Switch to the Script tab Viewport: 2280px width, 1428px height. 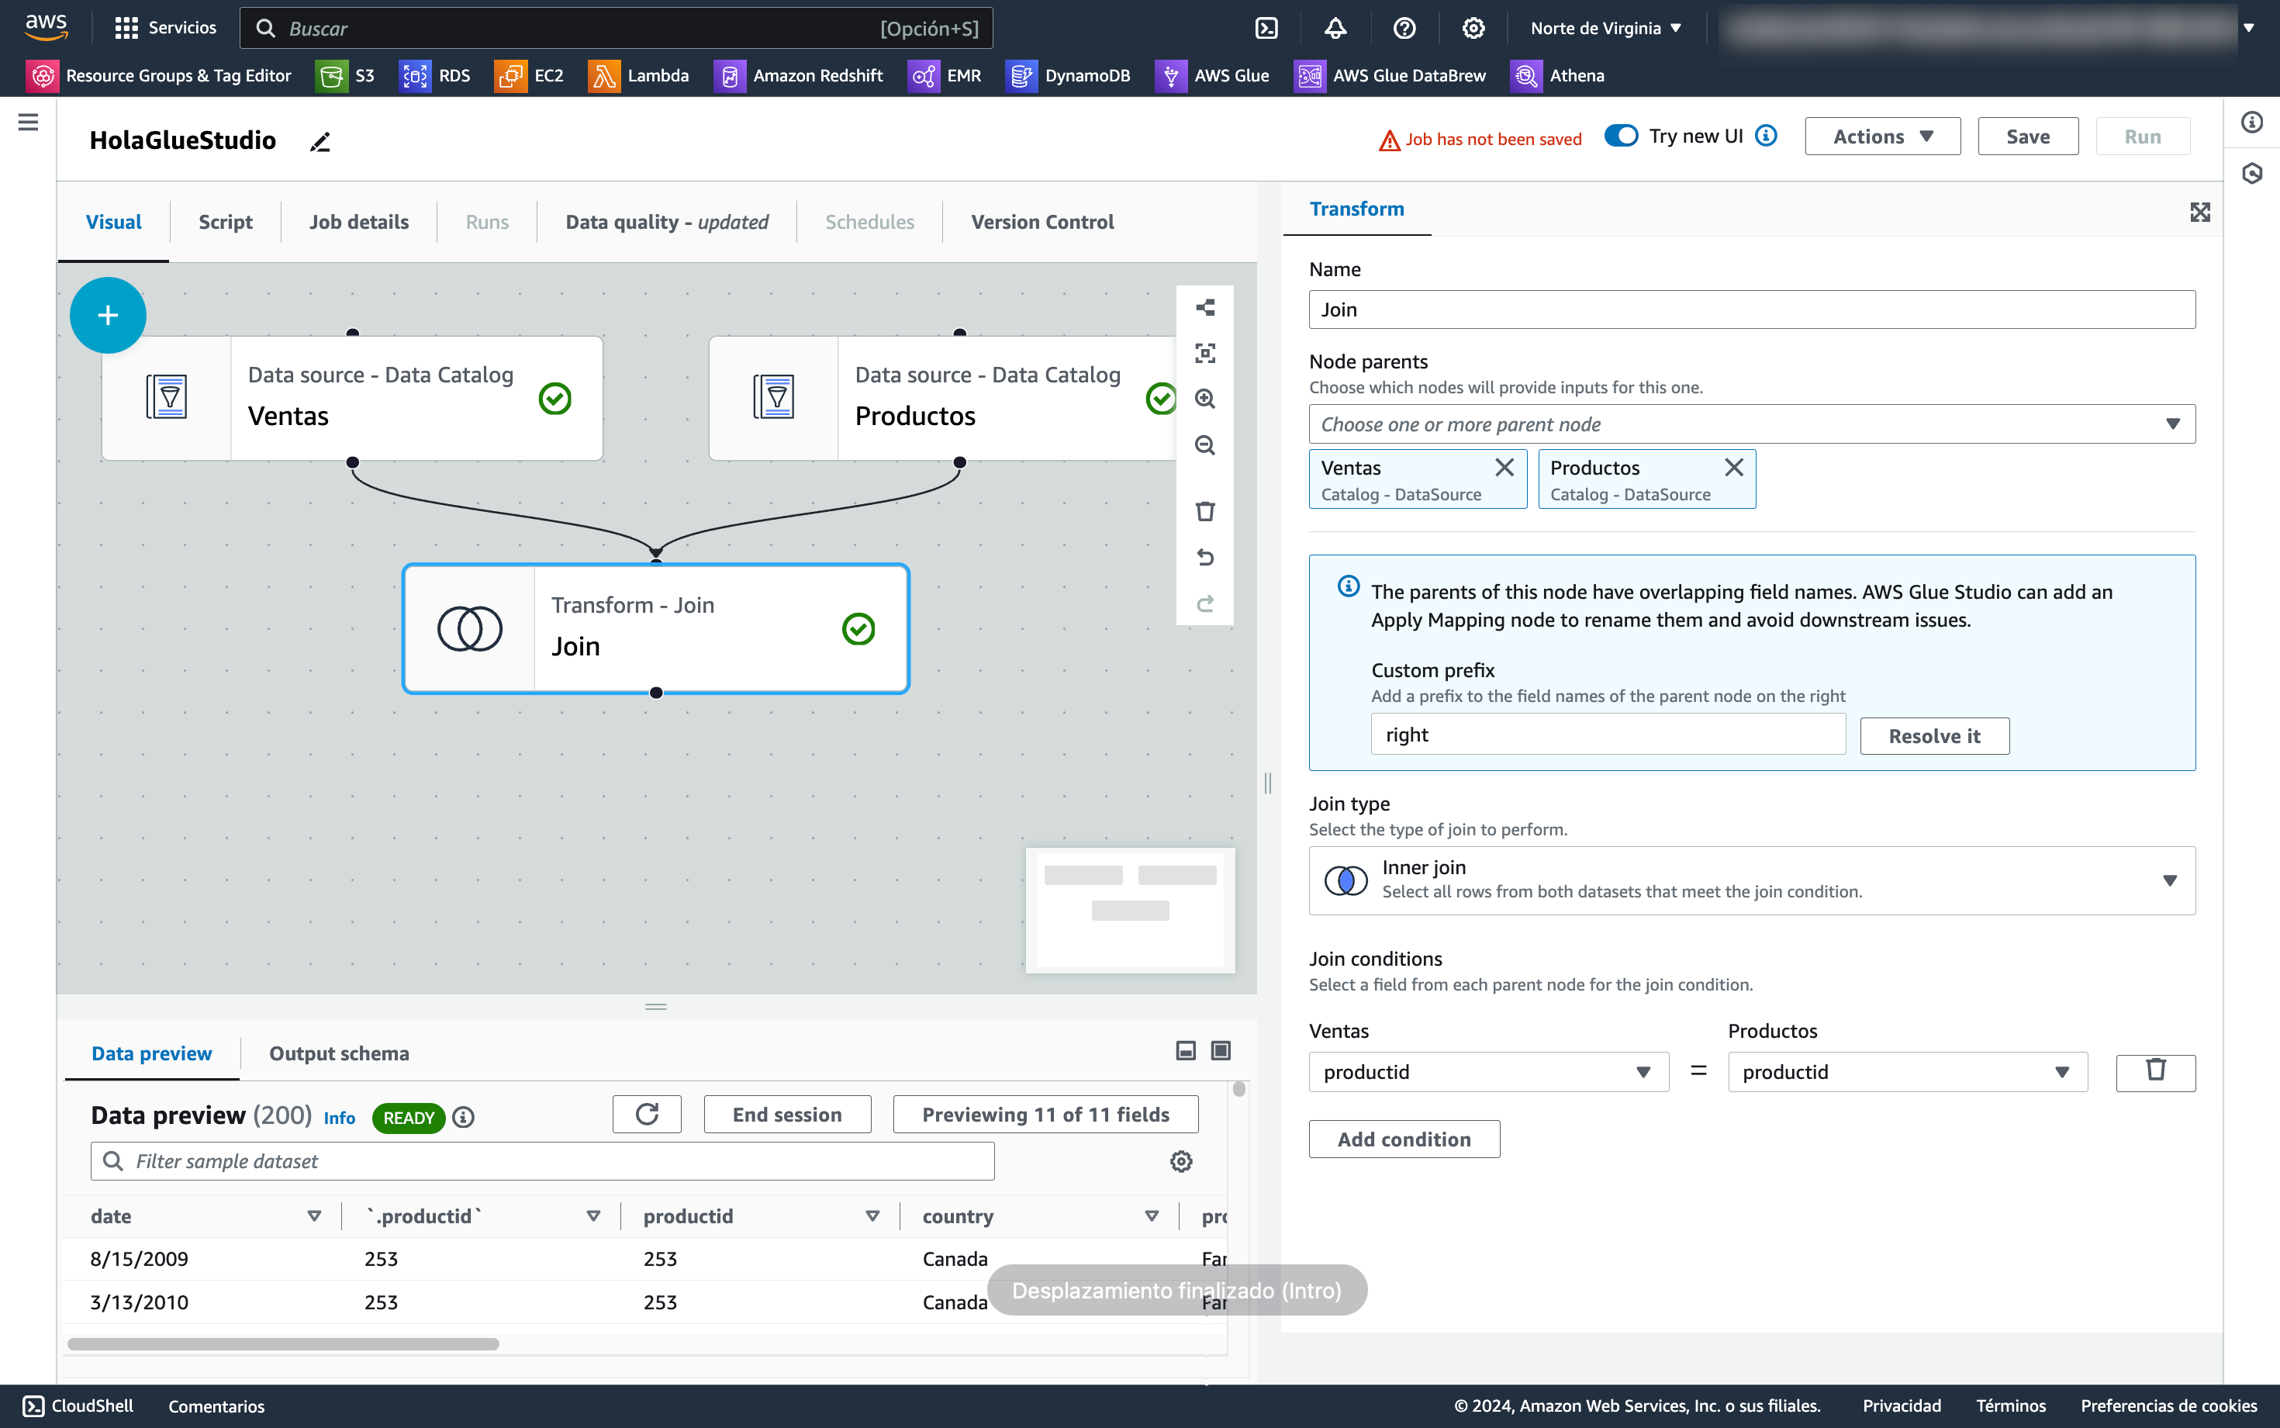click(225, 222)
